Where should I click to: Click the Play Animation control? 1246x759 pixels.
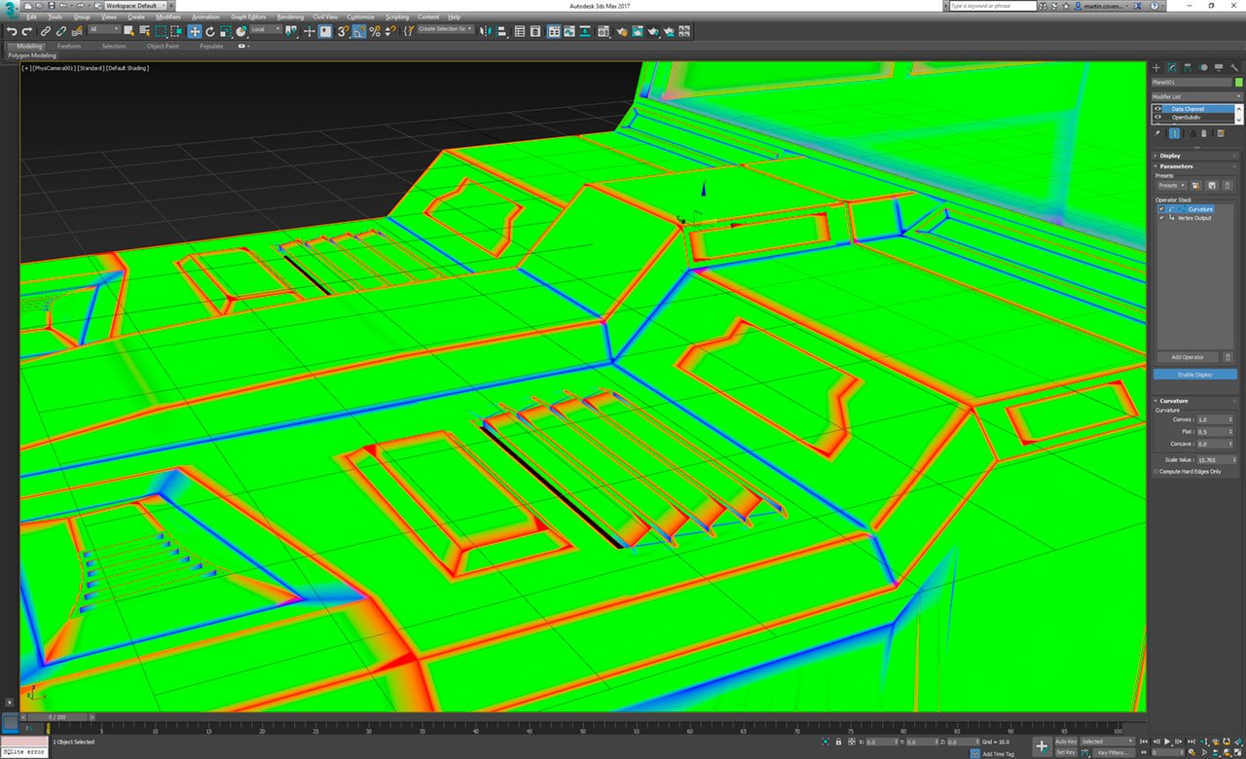tap(1167, 741)
